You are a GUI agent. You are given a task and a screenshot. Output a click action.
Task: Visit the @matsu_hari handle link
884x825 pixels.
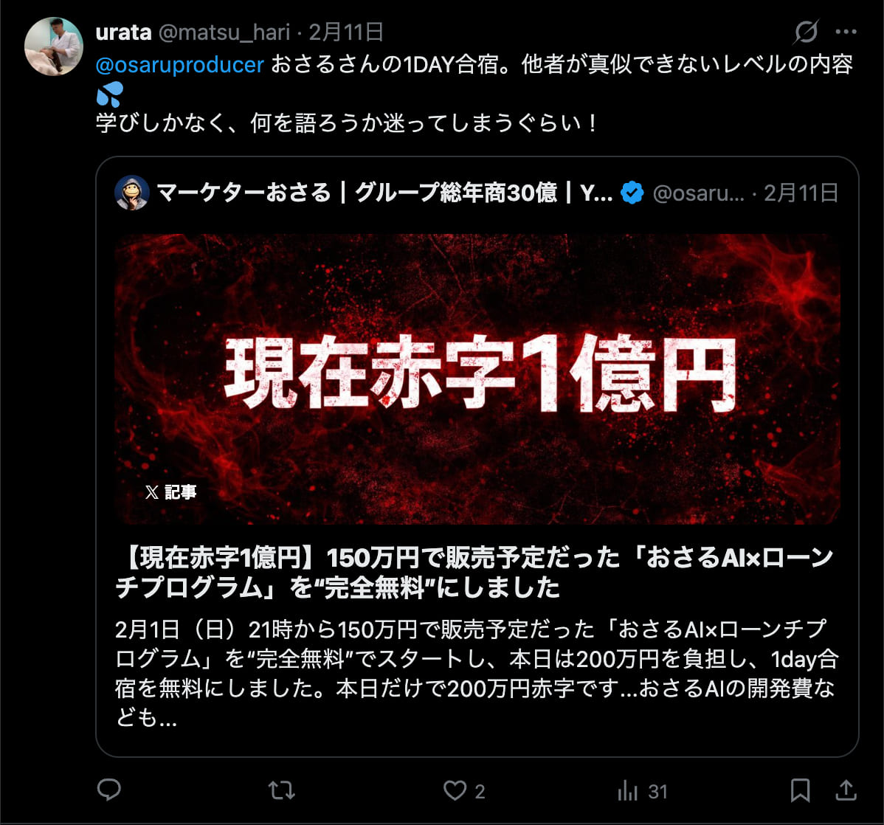[224, 32]
